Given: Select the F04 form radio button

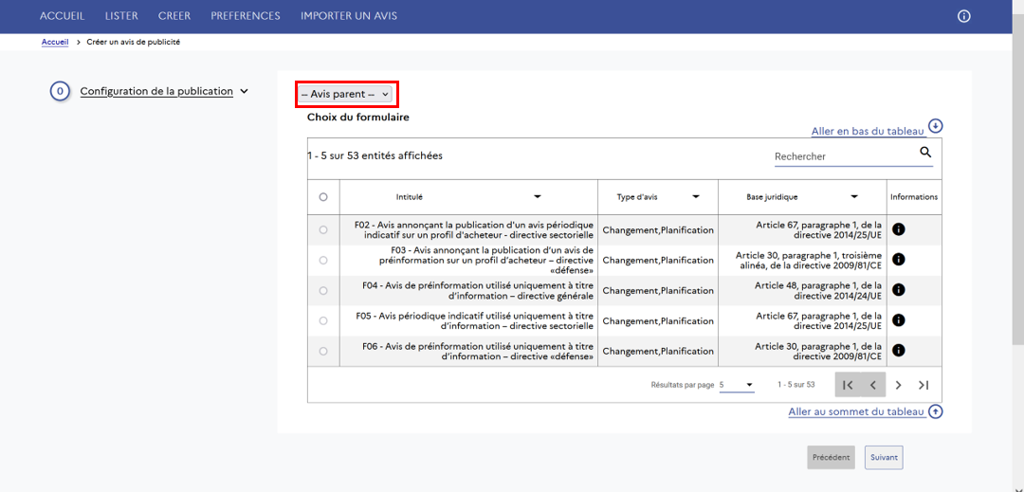Looking at the screenshot, I should (323, 290).
